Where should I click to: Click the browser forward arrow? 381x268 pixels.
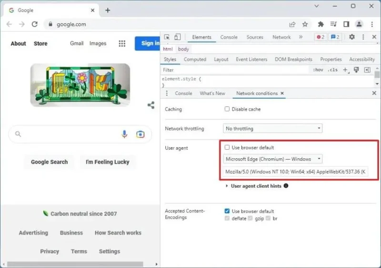[22, 24]
